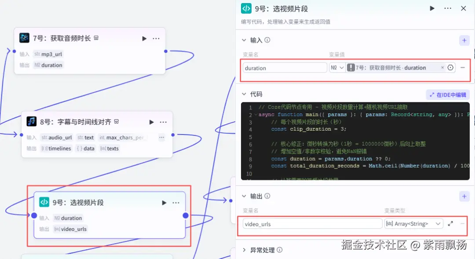The image size is (475, 259).
Task: Open more options for canvas node 9号 选视频片段
Action: pos(175,203)
